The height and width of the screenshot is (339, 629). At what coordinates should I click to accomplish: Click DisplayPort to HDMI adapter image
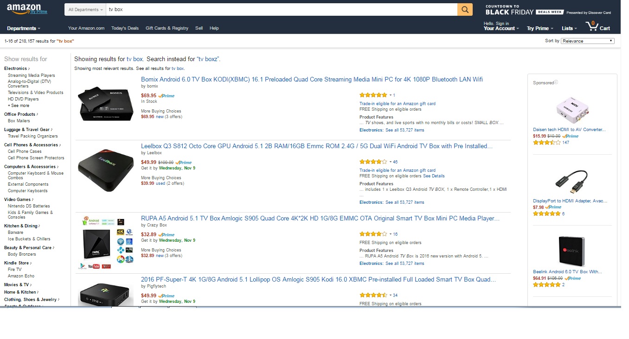point(572,181)
